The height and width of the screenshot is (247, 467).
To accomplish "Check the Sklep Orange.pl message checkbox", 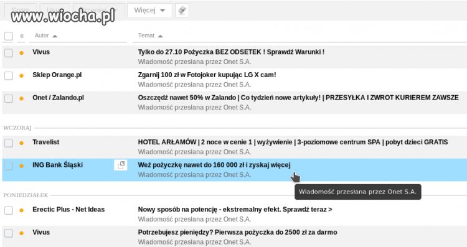I will click(x=8, y=75).
